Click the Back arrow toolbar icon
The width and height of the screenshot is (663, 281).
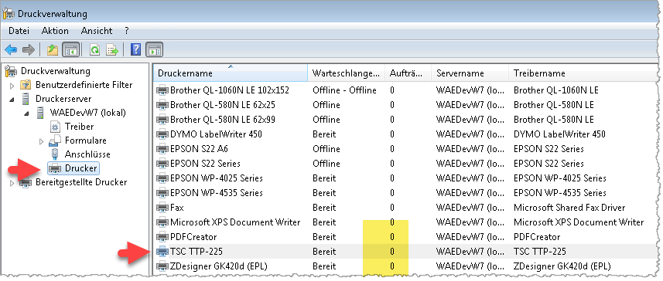pyautogui.click(x=11, y=50)
